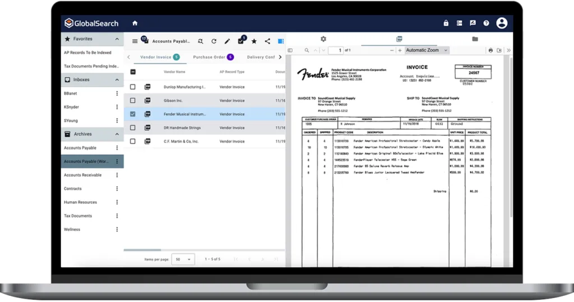Zoom in with the plus button
Image resolution: width=574 pixels, height=302 pixels.
tap(400, 50)
